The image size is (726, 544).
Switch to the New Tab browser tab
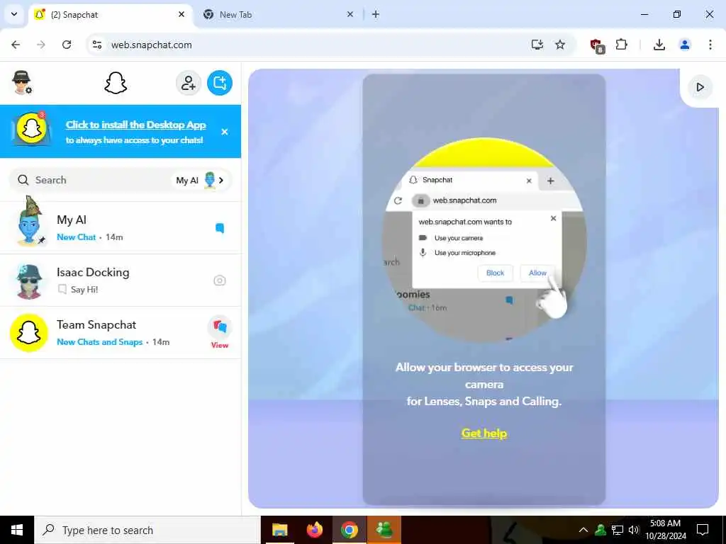(x=278, y=14)
